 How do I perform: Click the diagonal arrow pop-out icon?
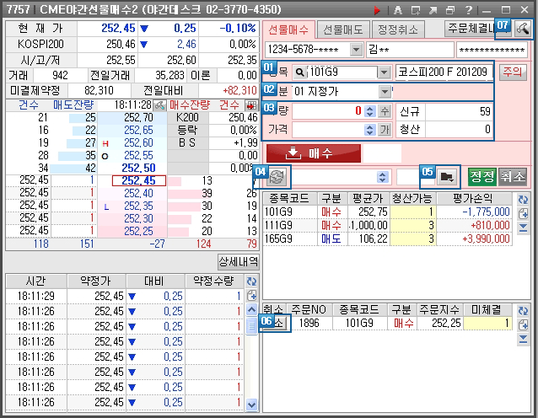pos(433,10)
